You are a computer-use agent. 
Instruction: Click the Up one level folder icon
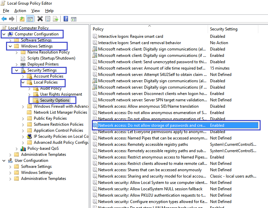(x=22, y=19)
